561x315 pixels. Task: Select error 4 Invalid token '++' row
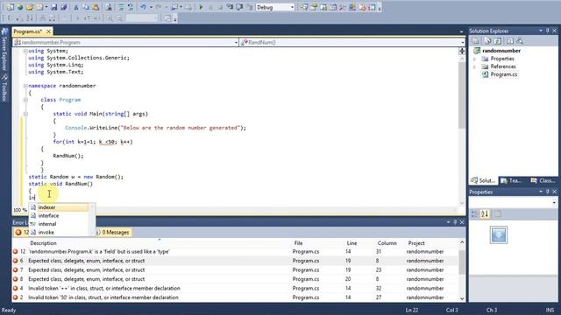[236, 288]
